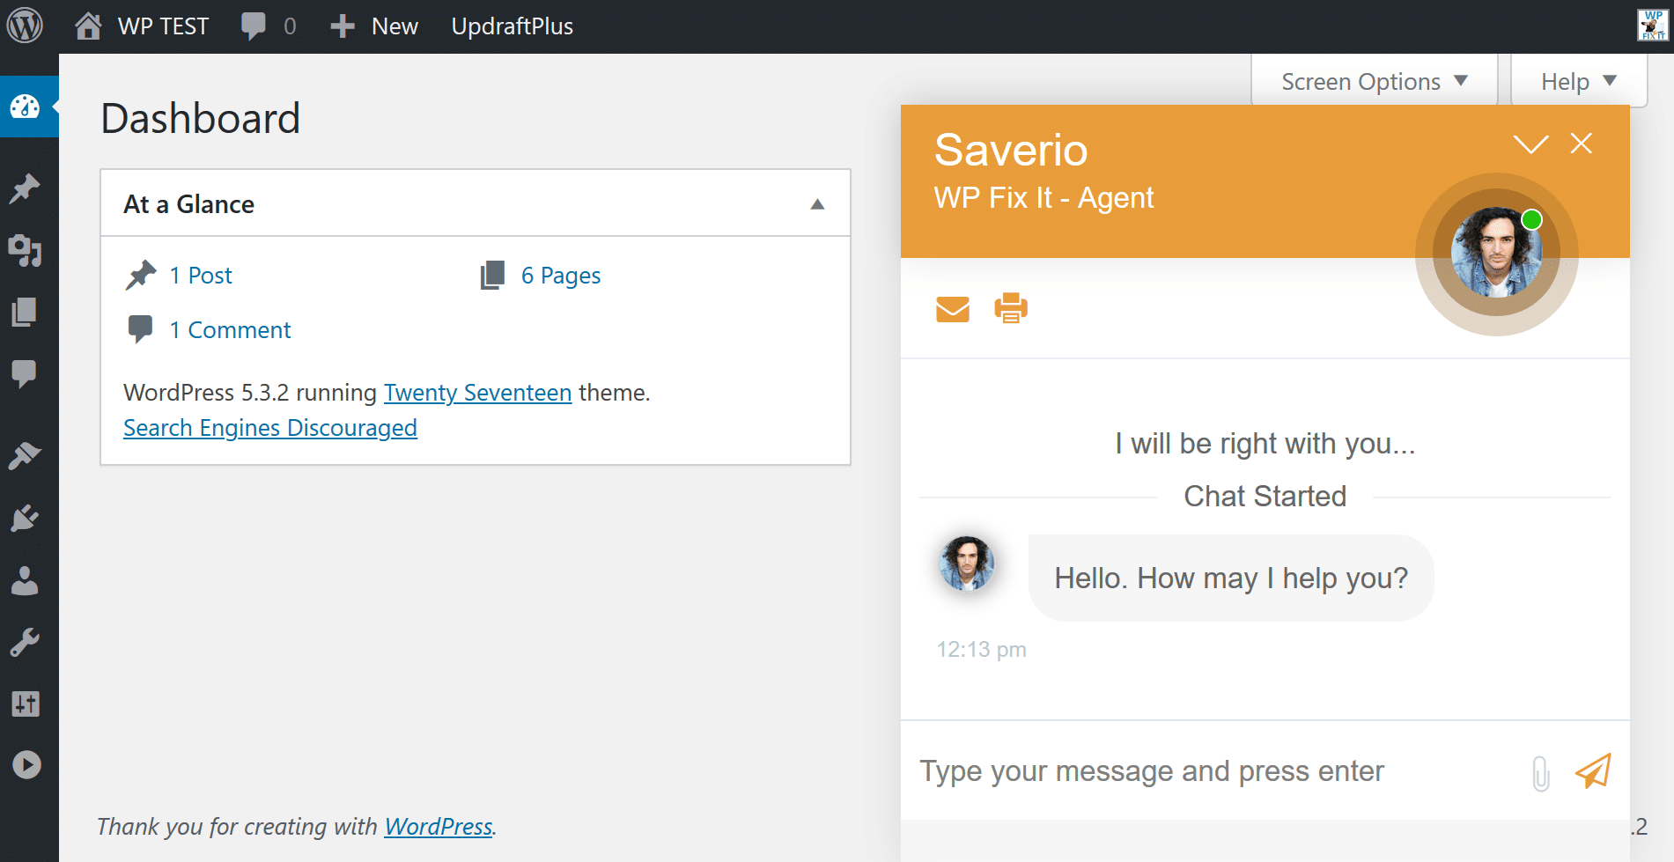Click Saverio's large agent avatar in chat header
This screenshot has height=862, width=1674.
[x=1496, y=253]
